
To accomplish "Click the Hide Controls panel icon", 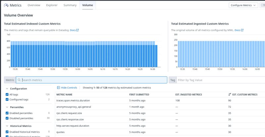I will pyautogui.click(x=59, y=88).
